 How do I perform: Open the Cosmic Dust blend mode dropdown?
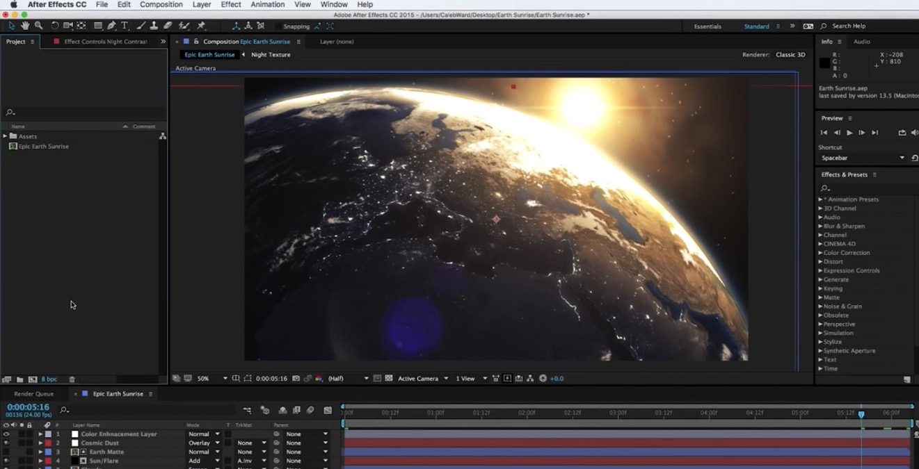(x=204, y=443)
